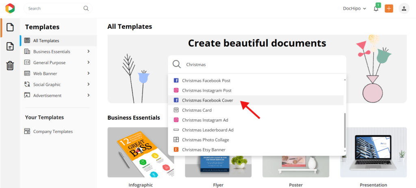Click Instagram icon beside Christmas Instagram Post
The width and height of the screenshot is (416, 188).
click(176, 90)
